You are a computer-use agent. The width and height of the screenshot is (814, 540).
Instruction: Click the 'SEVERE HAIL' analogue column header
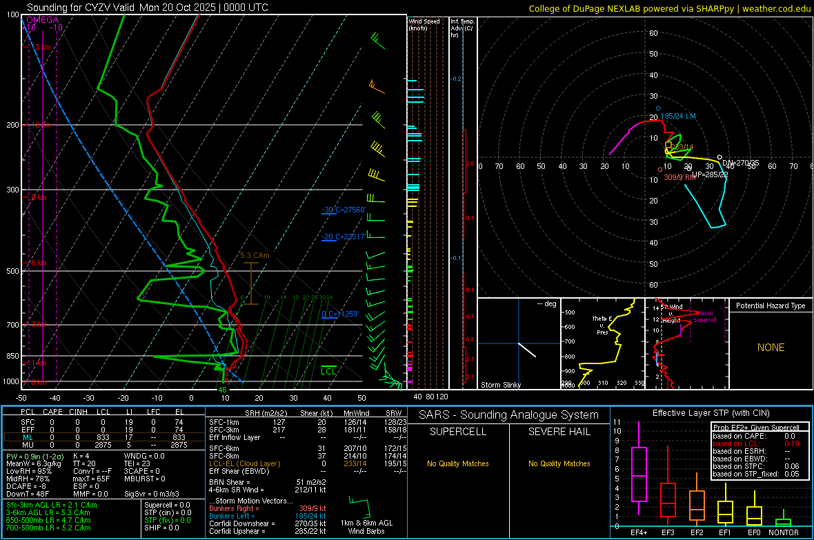tap(559, 432)
